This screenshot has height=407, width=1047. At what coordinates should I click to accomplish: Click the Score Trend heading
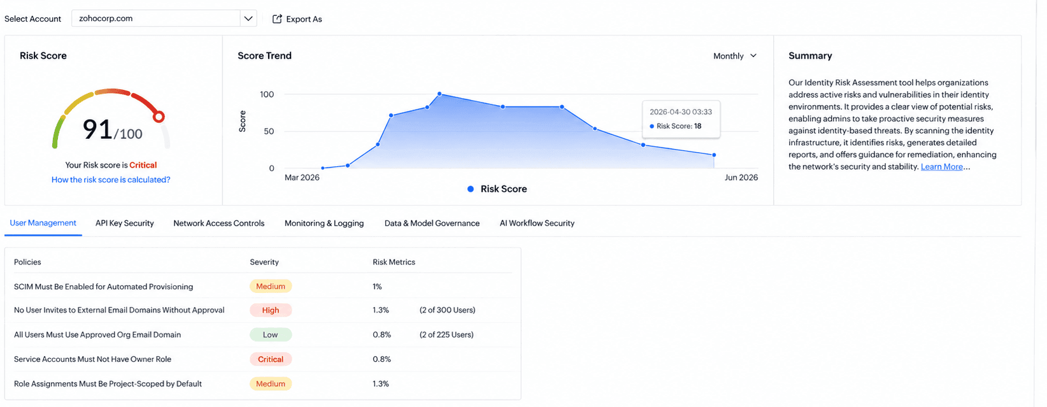click(x=264, y=56)
